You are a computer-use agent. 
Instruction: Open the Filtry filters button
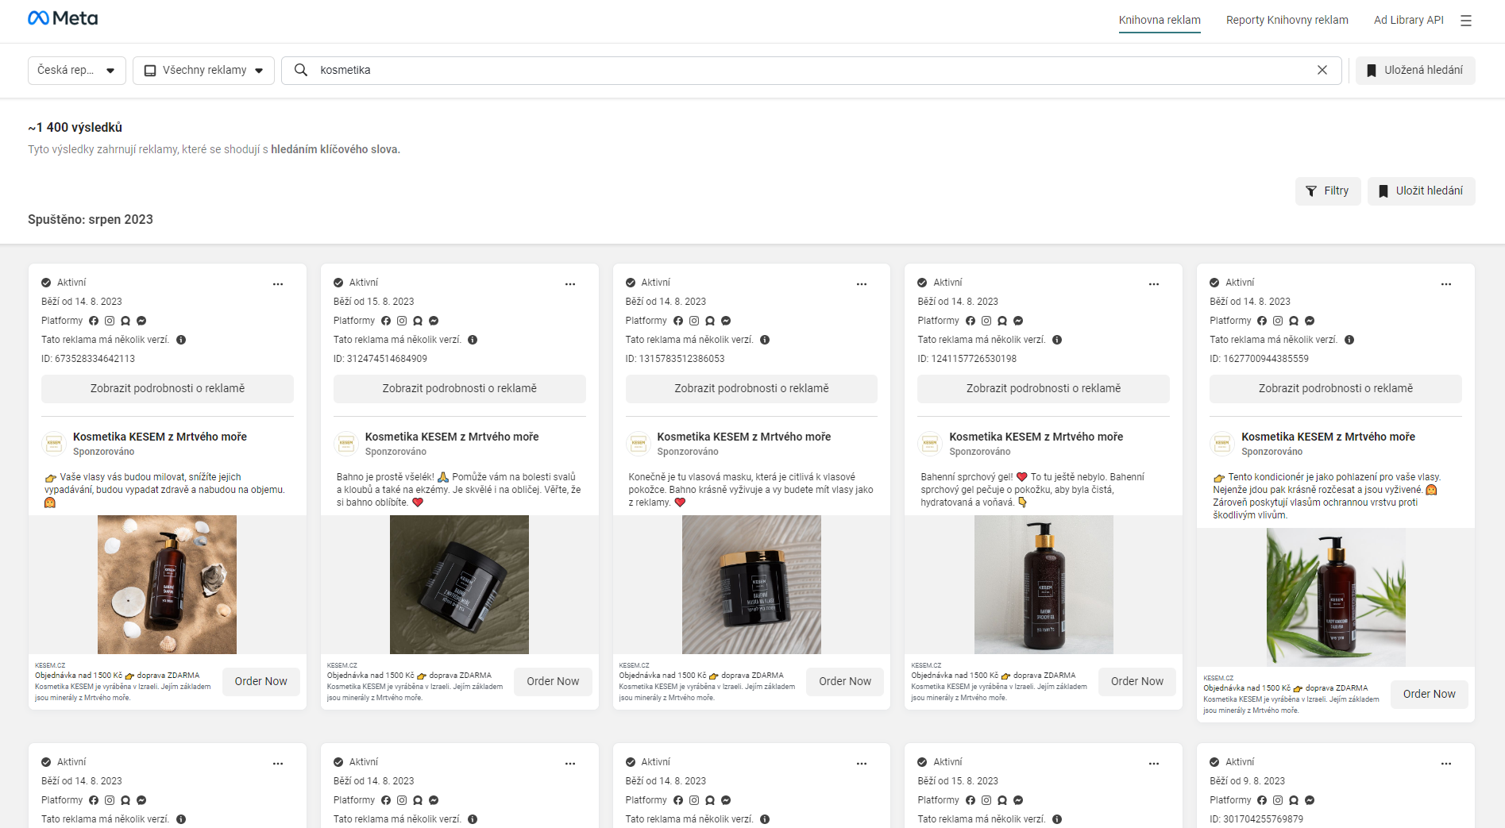tap(1328, 191)
